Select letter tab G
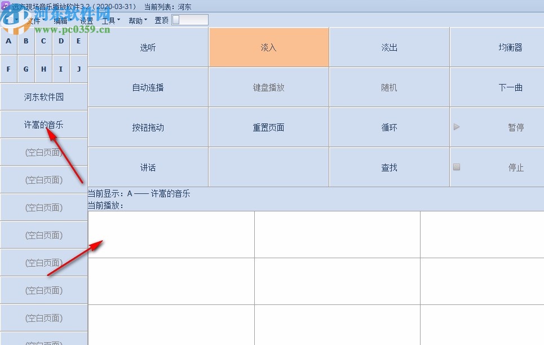 click(25, 69)
